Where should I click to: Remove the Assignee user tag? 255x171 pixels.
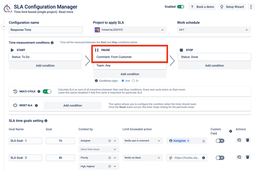click(x=188, y=141)
